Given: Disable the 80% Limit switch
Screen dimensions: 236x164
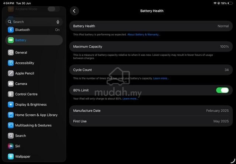Looking at the screenshot, I should pyautogui.click(x=222, y=90).
